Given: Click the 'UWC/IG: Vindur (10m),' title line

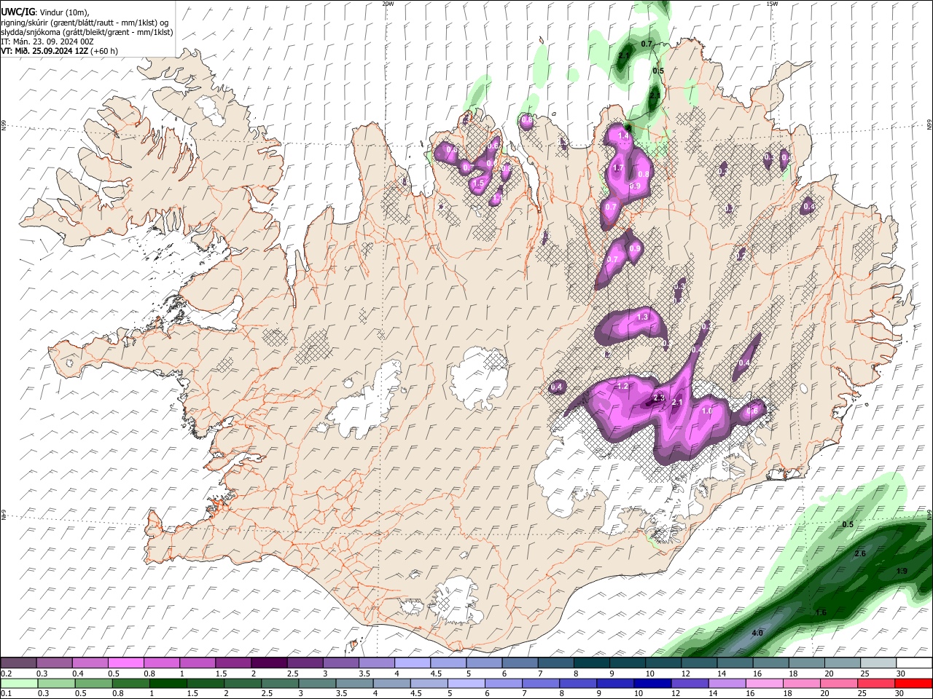Looking at the screenshot, I should 45,12.
